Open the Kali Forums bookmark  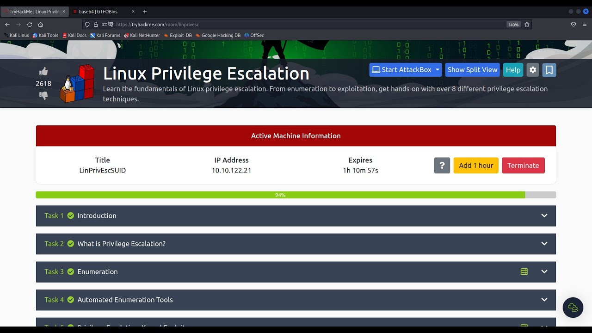click(105, 35)
